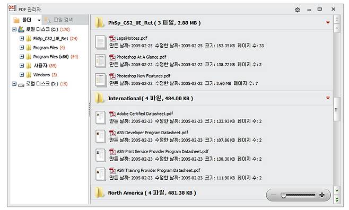Open the settings gear in title bar
This screenshot has height=210, width=349.
point(297,10)
